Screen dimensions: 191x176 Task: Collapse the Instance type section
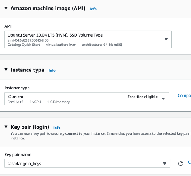pyautogui.click(x=6, y=70)
